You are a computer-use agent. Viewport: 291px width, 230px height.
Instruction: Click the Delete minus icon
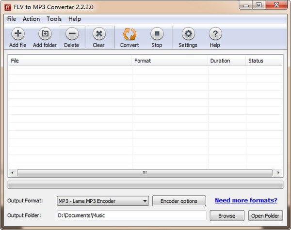72,34
